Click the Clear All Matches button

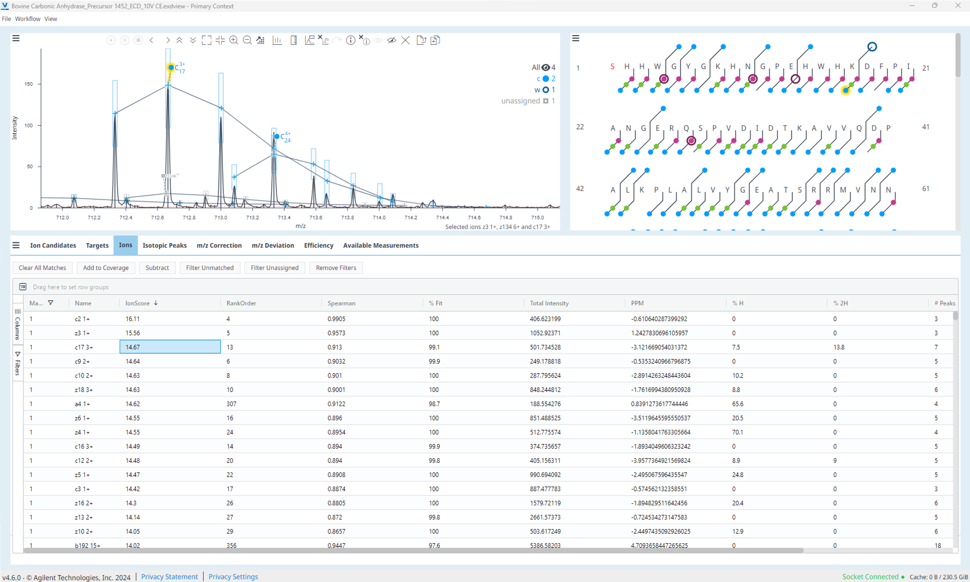coord(42,267)
